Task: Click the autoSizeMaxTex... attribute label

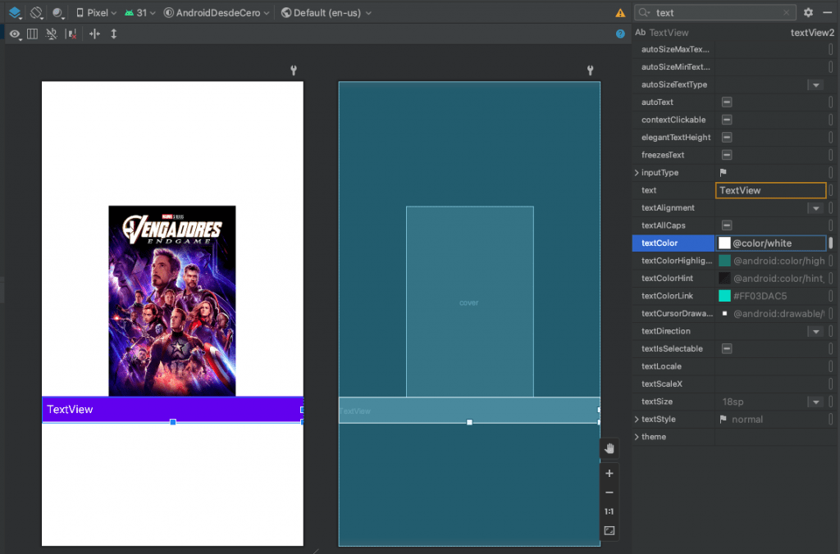Action: (675, 49)
